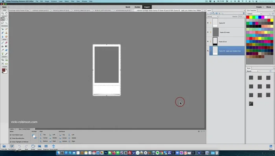Screen dimensions: 275x156
Task: Select the Blur tool droplet icon
Action: coord(3,37)
